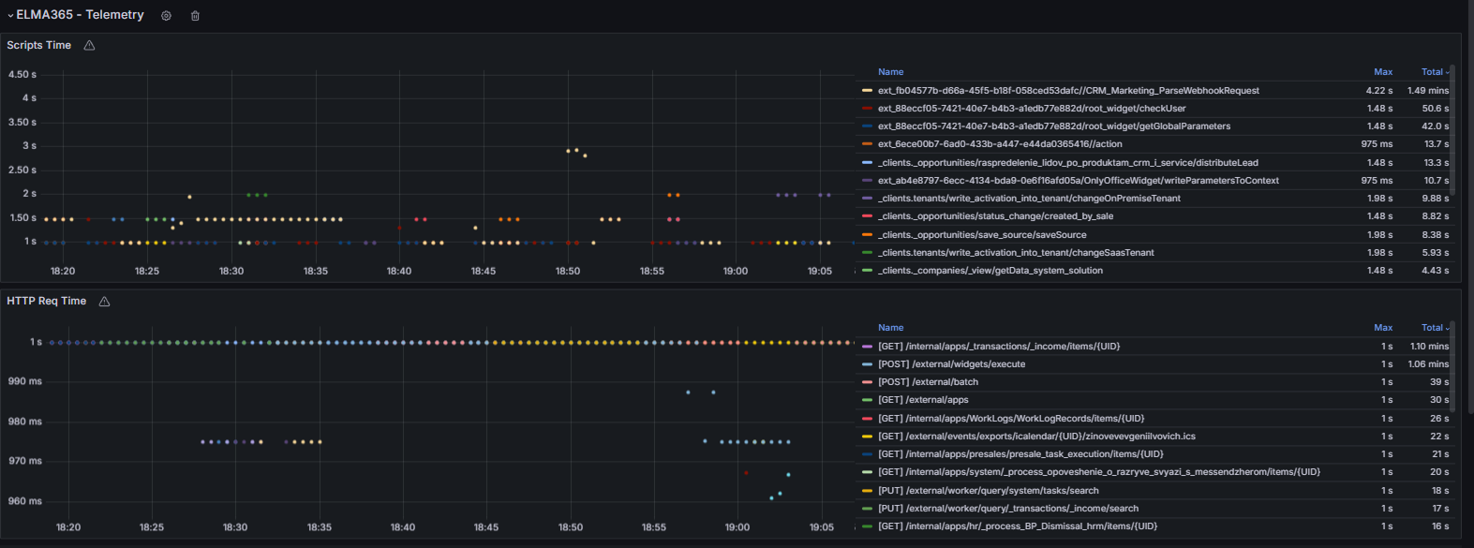The image size is (1474, 548).
Task: Select [POST] /external/widgets/execute legend entry
Action: tap(951, 364)
